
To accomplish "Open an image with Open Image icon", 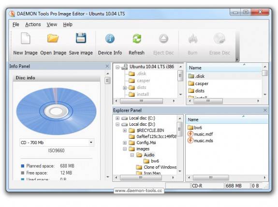I will pos(53,38).
